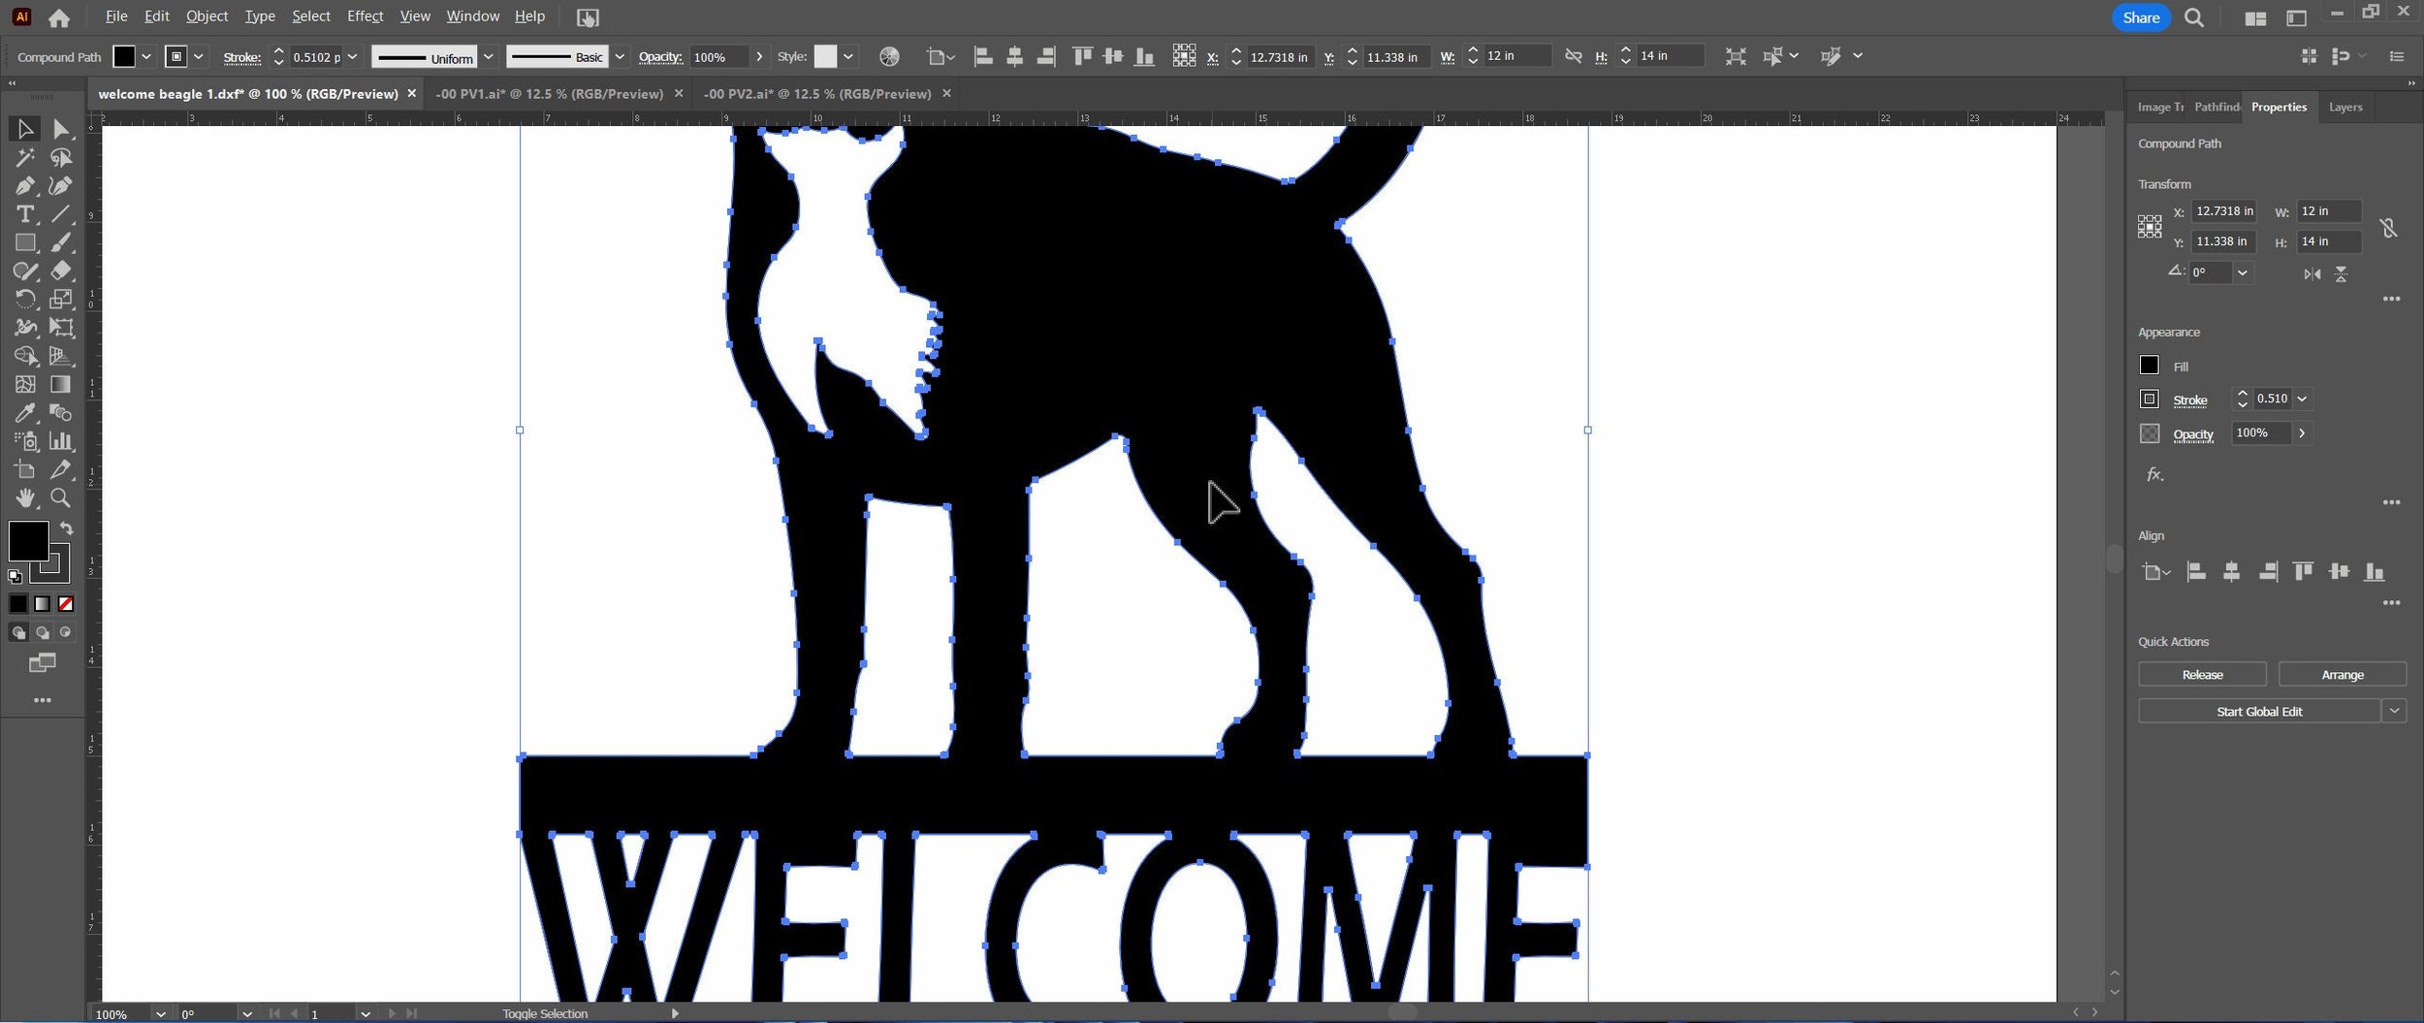Activate the Artboard tool
Screen dimensions: 2424x1023
pos(25,469)
